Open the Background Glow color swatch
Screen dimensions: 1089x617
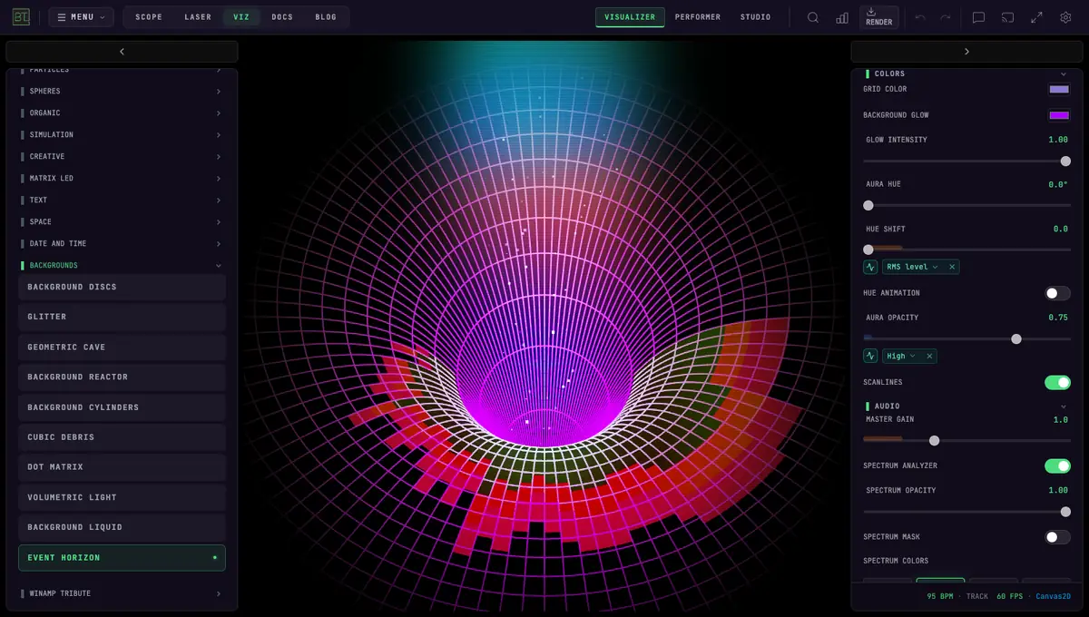tap(1059, 115)
